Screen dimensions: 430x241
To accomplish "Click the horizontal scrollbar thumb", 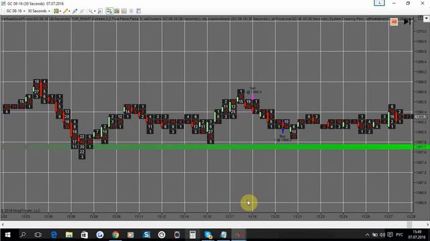I will [x=409, y=224].
